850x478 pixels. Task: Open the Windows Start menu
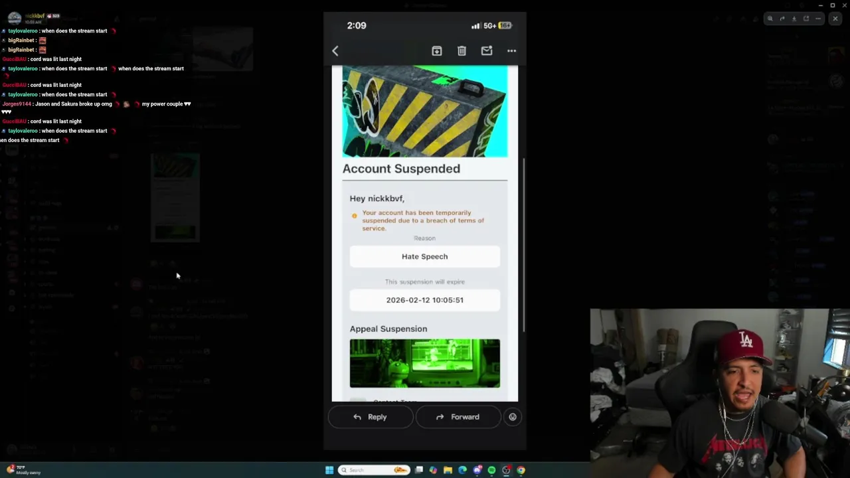[x=329, y=470]
